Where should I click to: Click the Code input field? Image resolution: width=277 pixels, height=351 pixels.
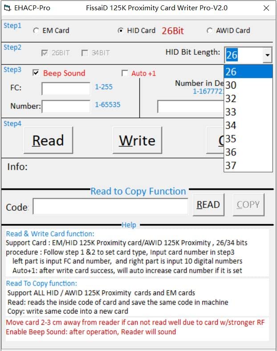(110, 206)
